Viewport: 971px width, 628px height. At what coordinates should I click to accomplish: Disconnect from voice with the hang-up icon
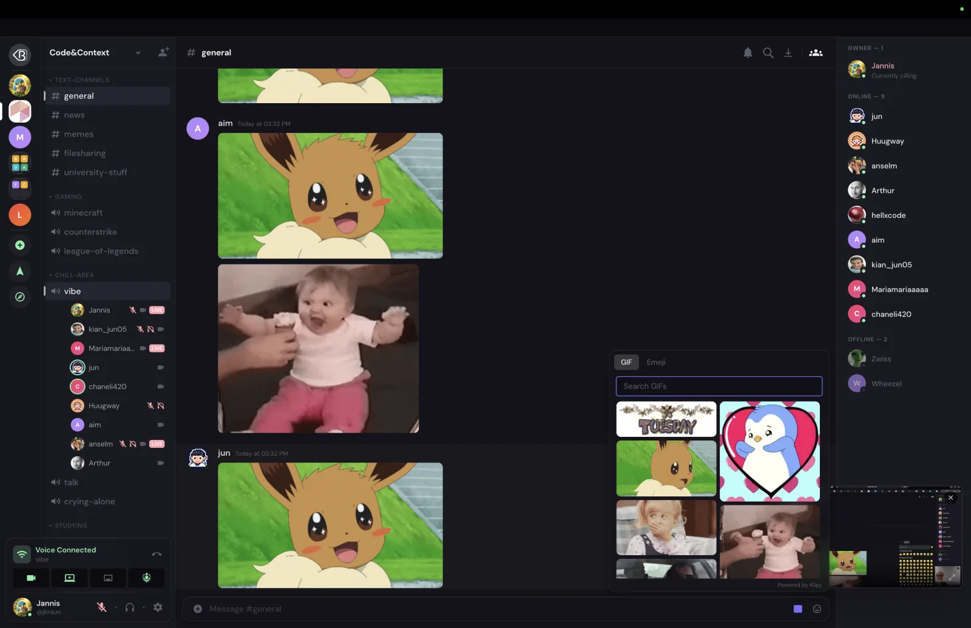[x=157, y=554]
